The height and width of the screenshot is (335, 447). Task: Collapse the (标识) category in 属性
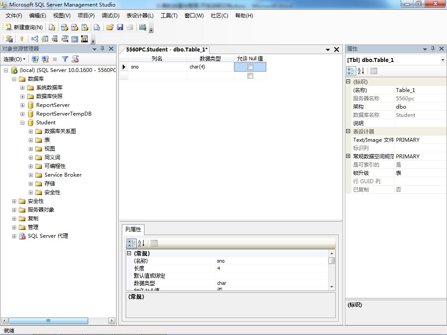(x=348, y=82)
